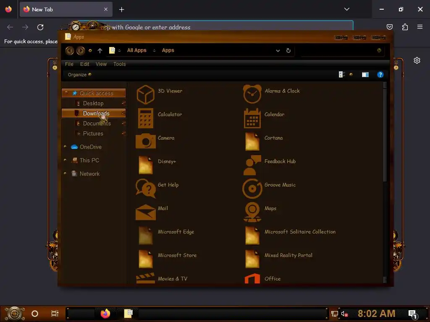
Task: Click the explorer Back arrow button
Action: (70, 50)
